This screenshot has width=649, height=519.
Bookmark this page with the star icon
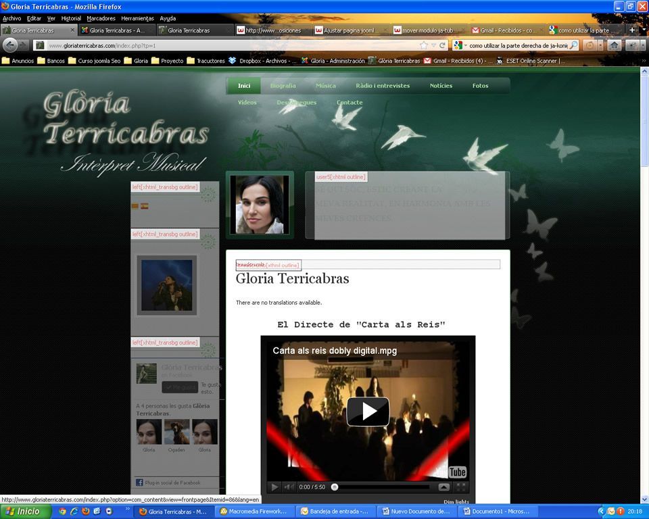click(423, 45)
